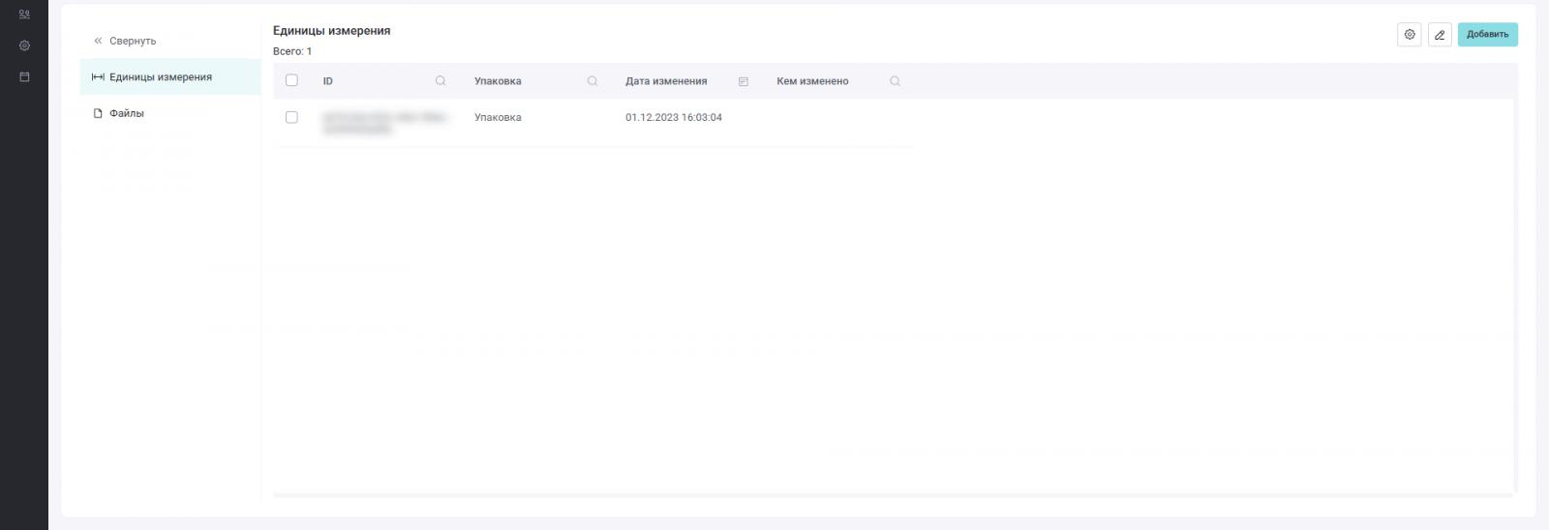Open Файлы in side menu
The image size is (1549, 530).
click(x=126, y=113)
